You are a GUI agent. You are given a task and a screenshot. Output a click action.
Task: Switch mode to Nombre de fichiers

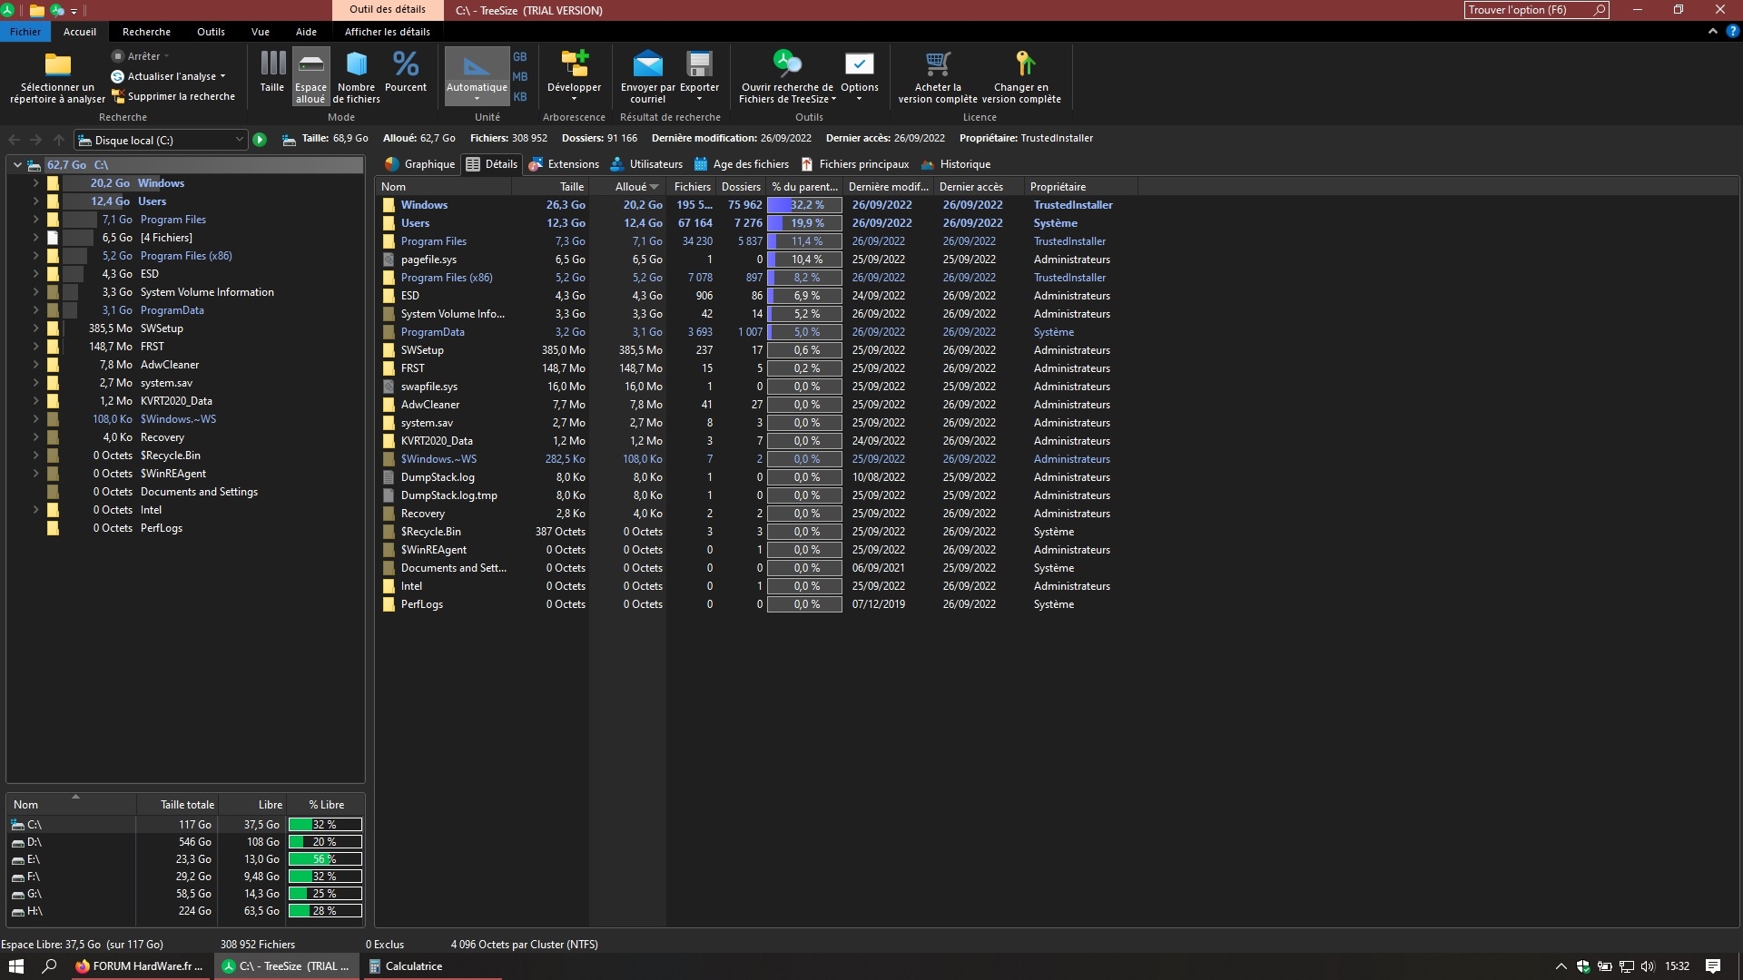357,76
